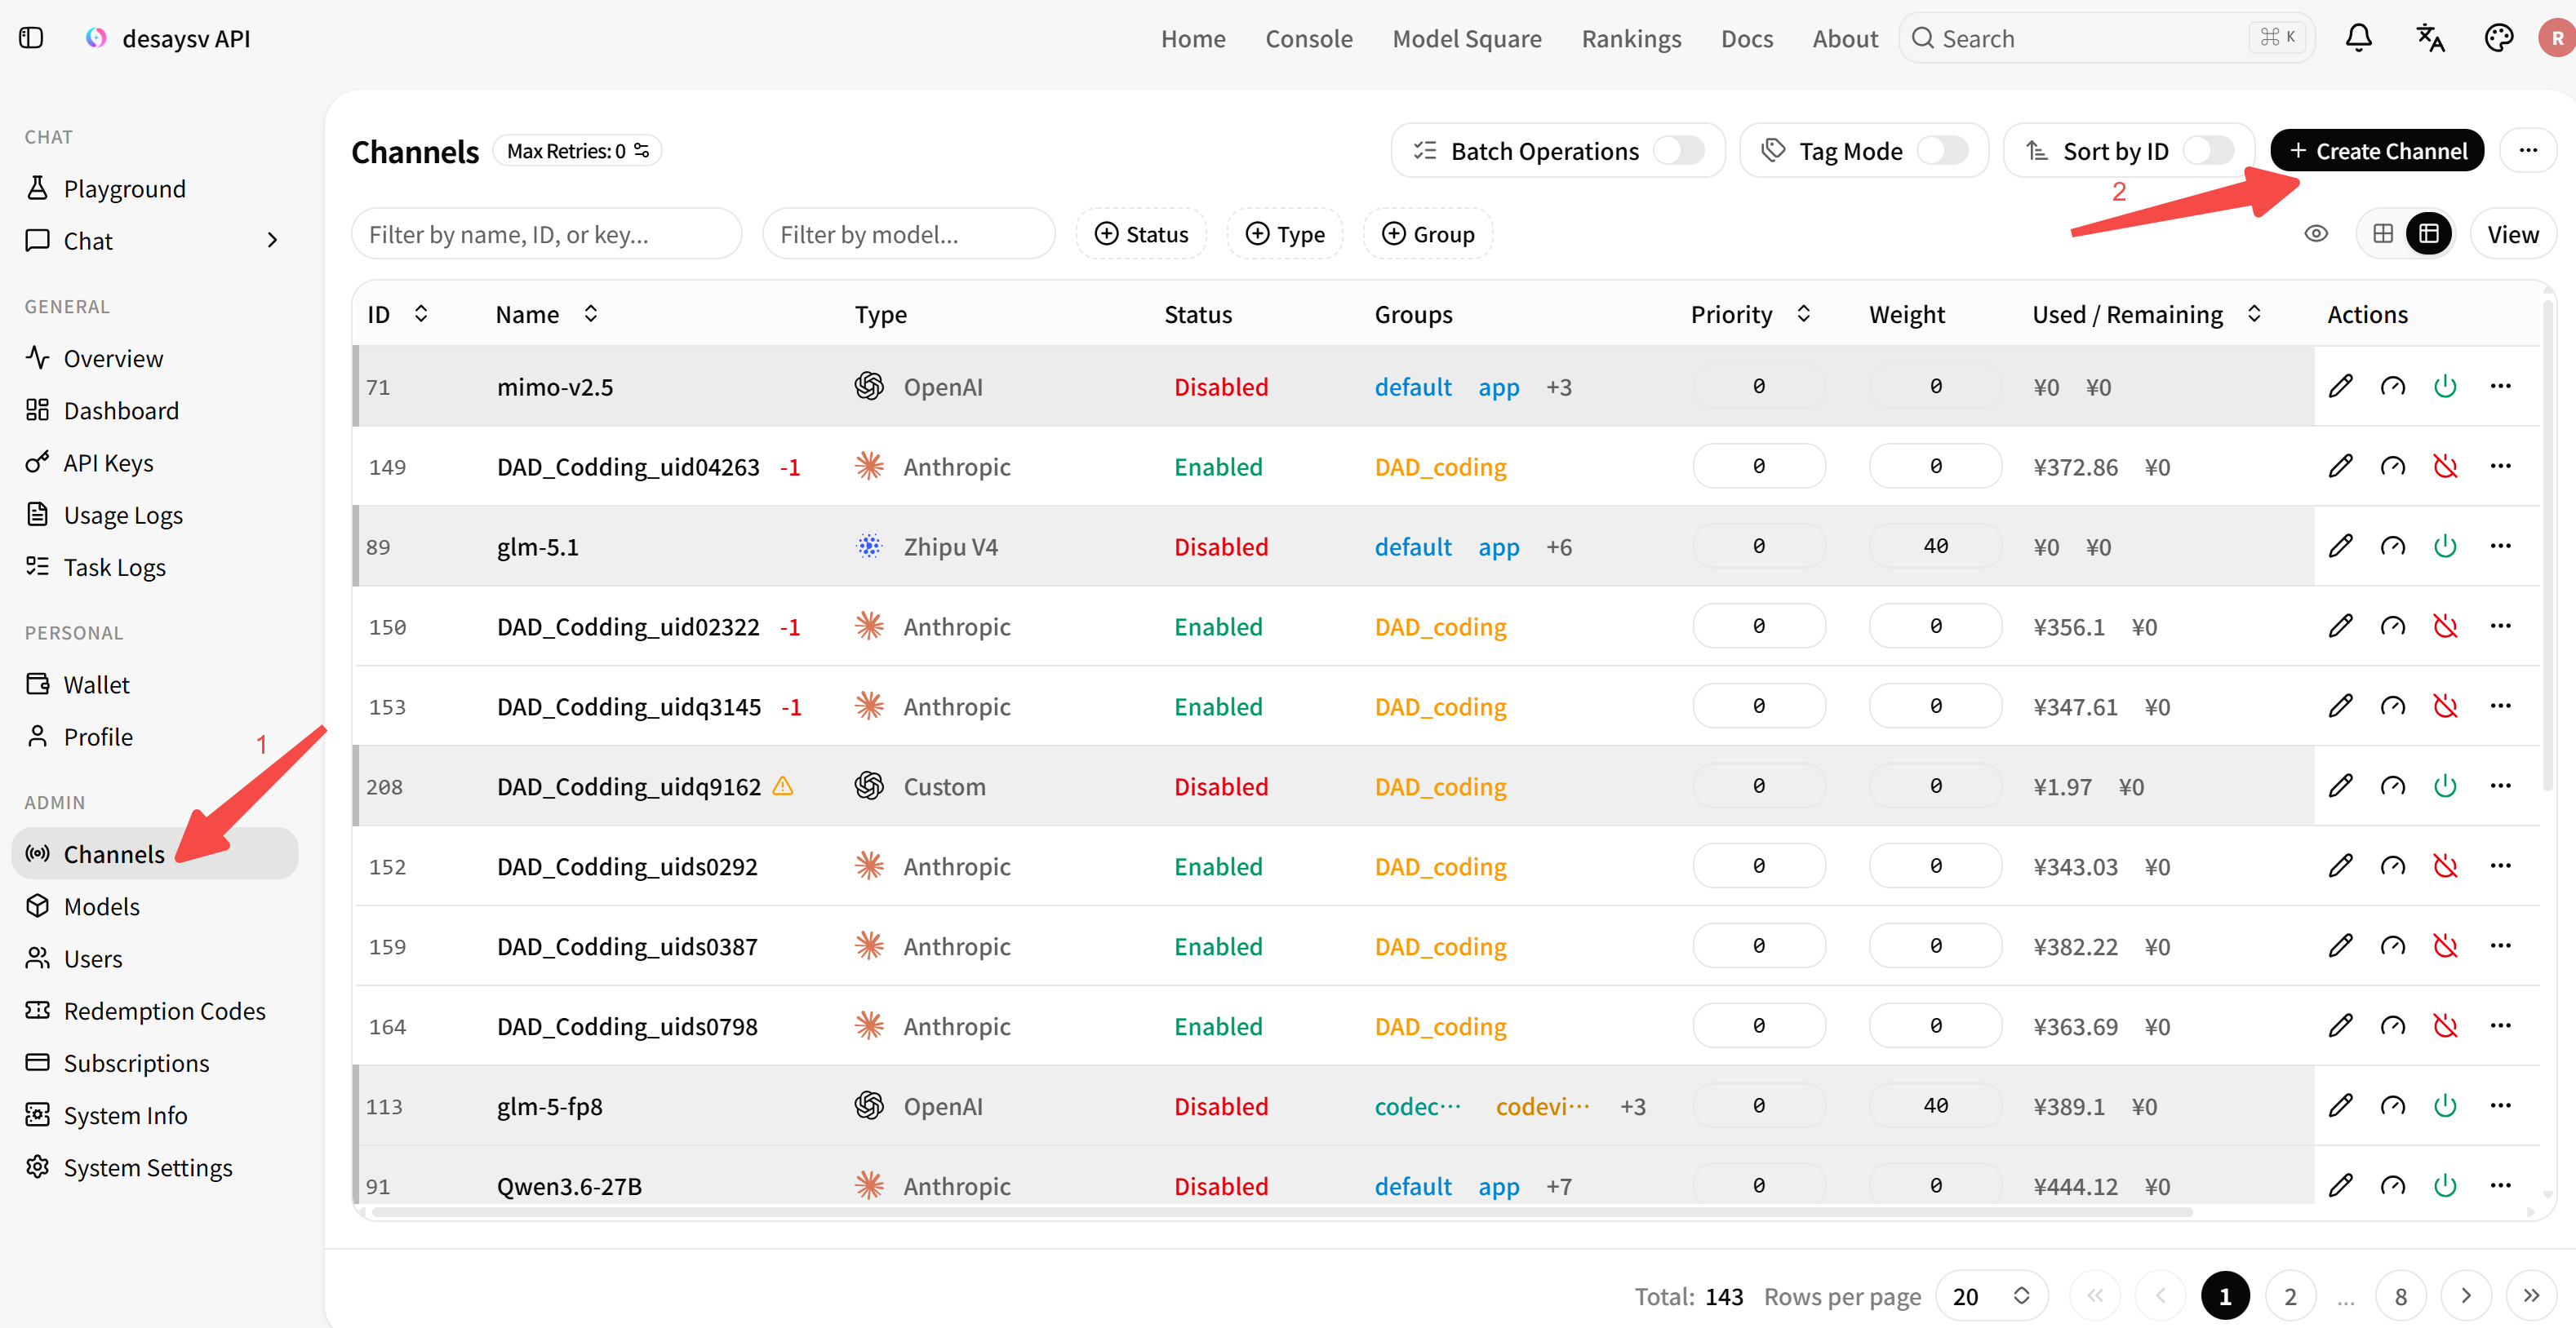Edit the DAD_Codding_uids0292 channel
The width and height of the screenshot is (2576, 1328).
pos(2340,865)
